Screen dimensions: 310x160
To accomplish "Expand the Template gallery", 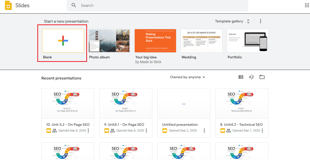I will 232,21.
